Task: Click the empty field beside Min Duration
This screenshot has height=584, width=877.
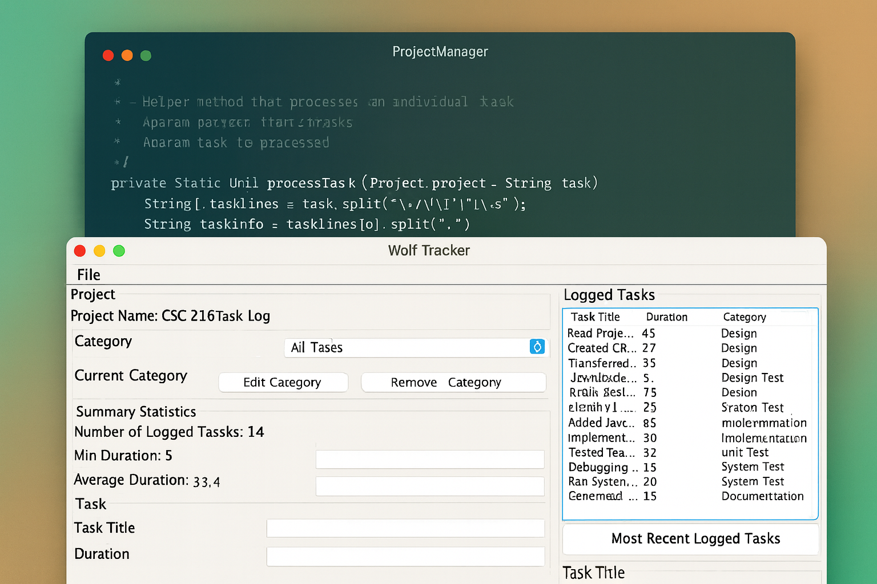Action: point(429,459)
